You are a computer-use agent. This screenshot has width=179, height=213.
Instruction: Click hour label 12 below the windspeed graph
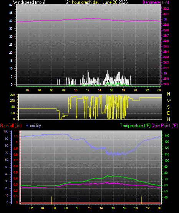(88, 90)
